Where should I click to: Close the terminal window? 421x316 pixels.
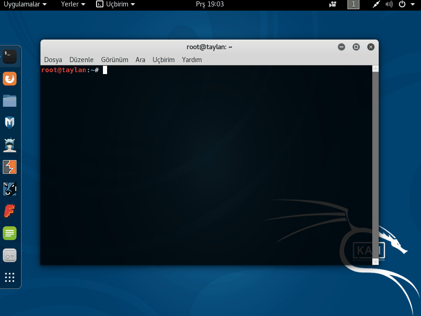(371, 47)
